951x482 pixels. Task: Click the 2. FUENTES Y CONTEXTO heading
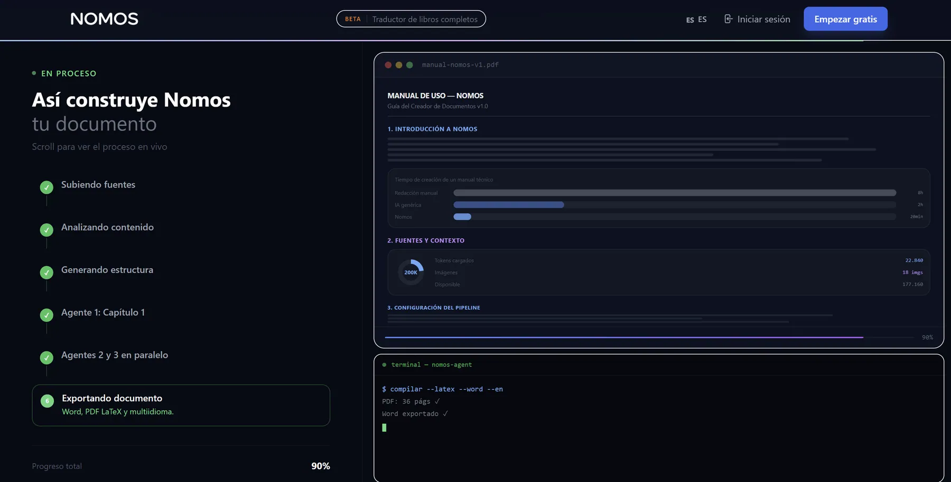click(426, 240)
